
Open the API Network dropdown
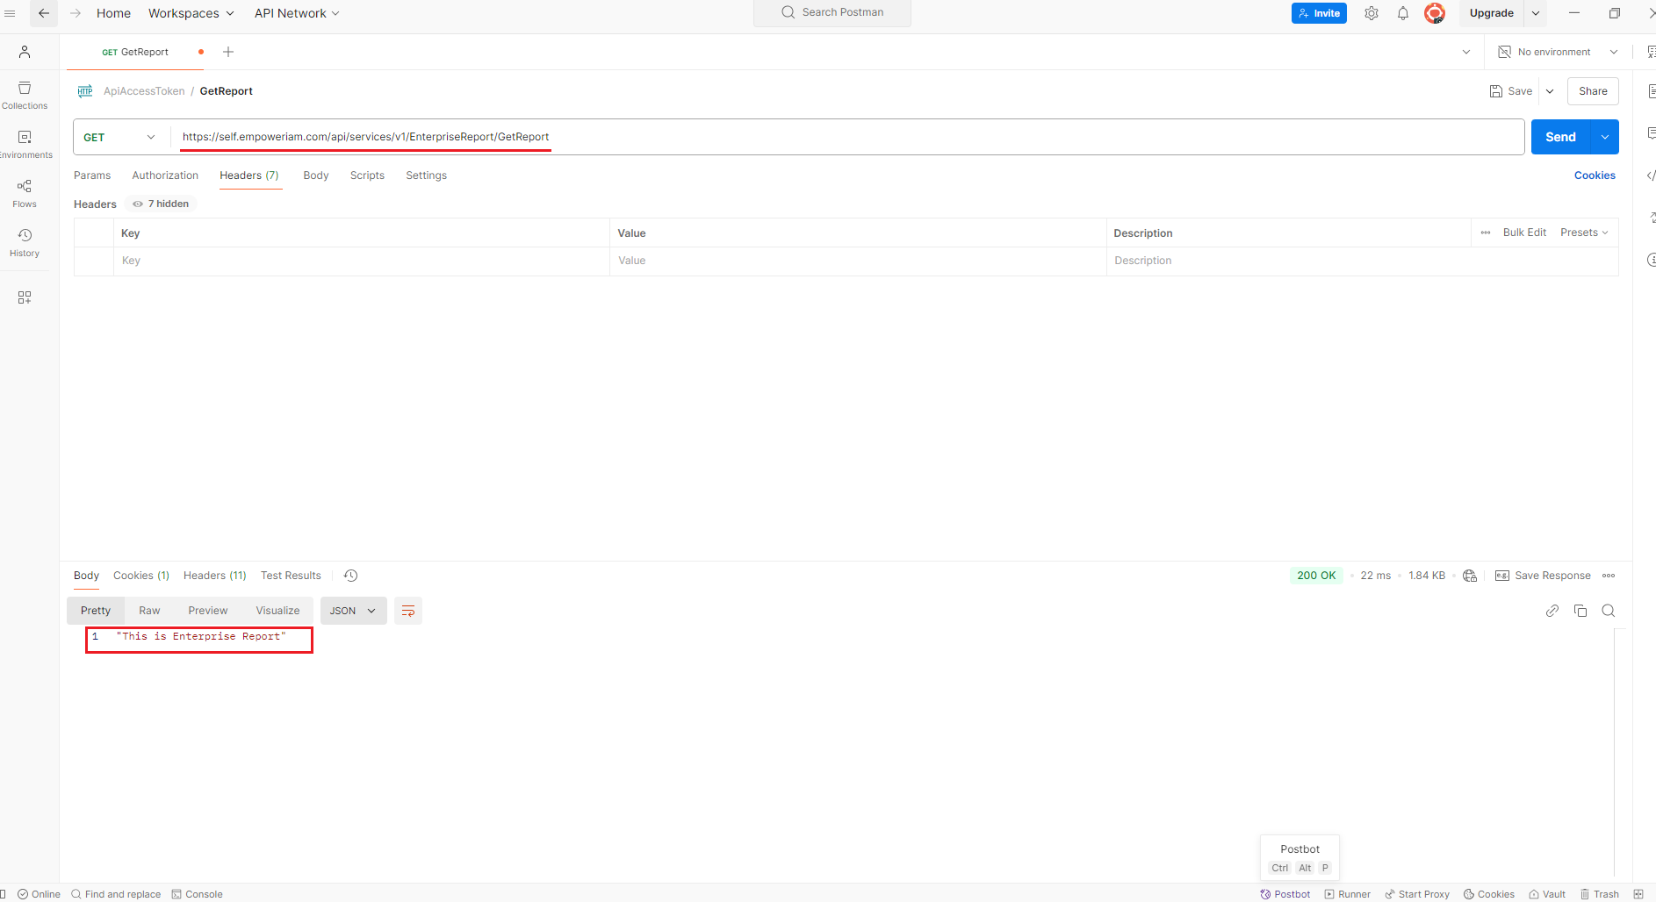pyautogui.click(x=297, y=13)
